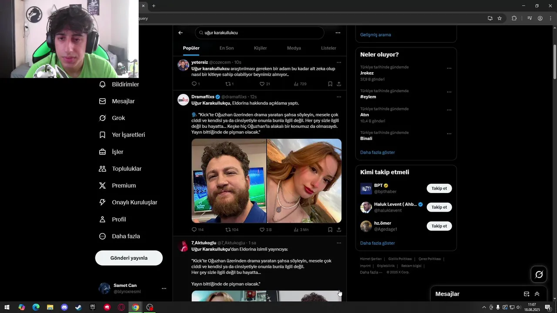Open bearded man photo in Dramaflixs post

pyautogui.click(x=229, y=181)
